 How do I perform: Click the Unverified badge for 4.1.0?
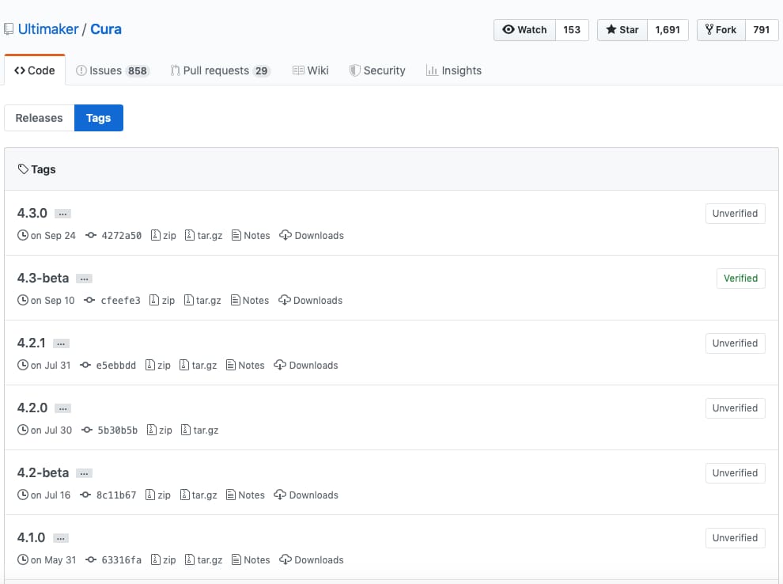735,538
